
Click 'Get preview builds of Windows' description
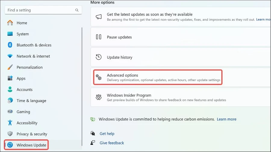click(167, 100)
